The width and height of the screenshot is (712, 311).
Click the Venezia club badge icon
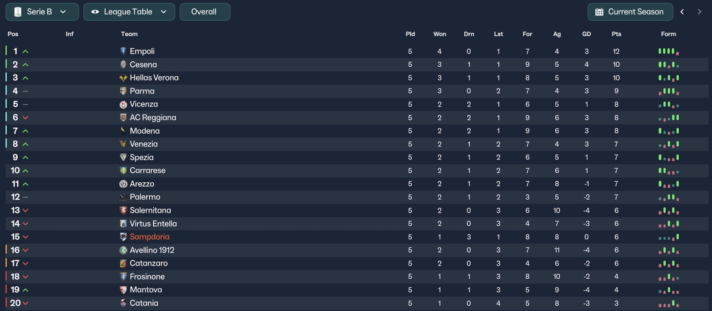[123, 144]
